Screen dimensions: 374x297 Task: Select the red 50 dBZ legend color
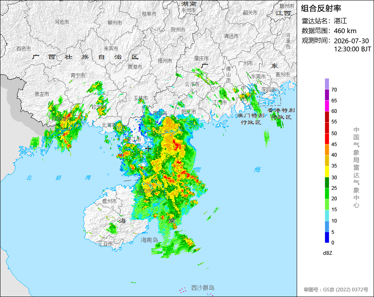tap(327, 128)
